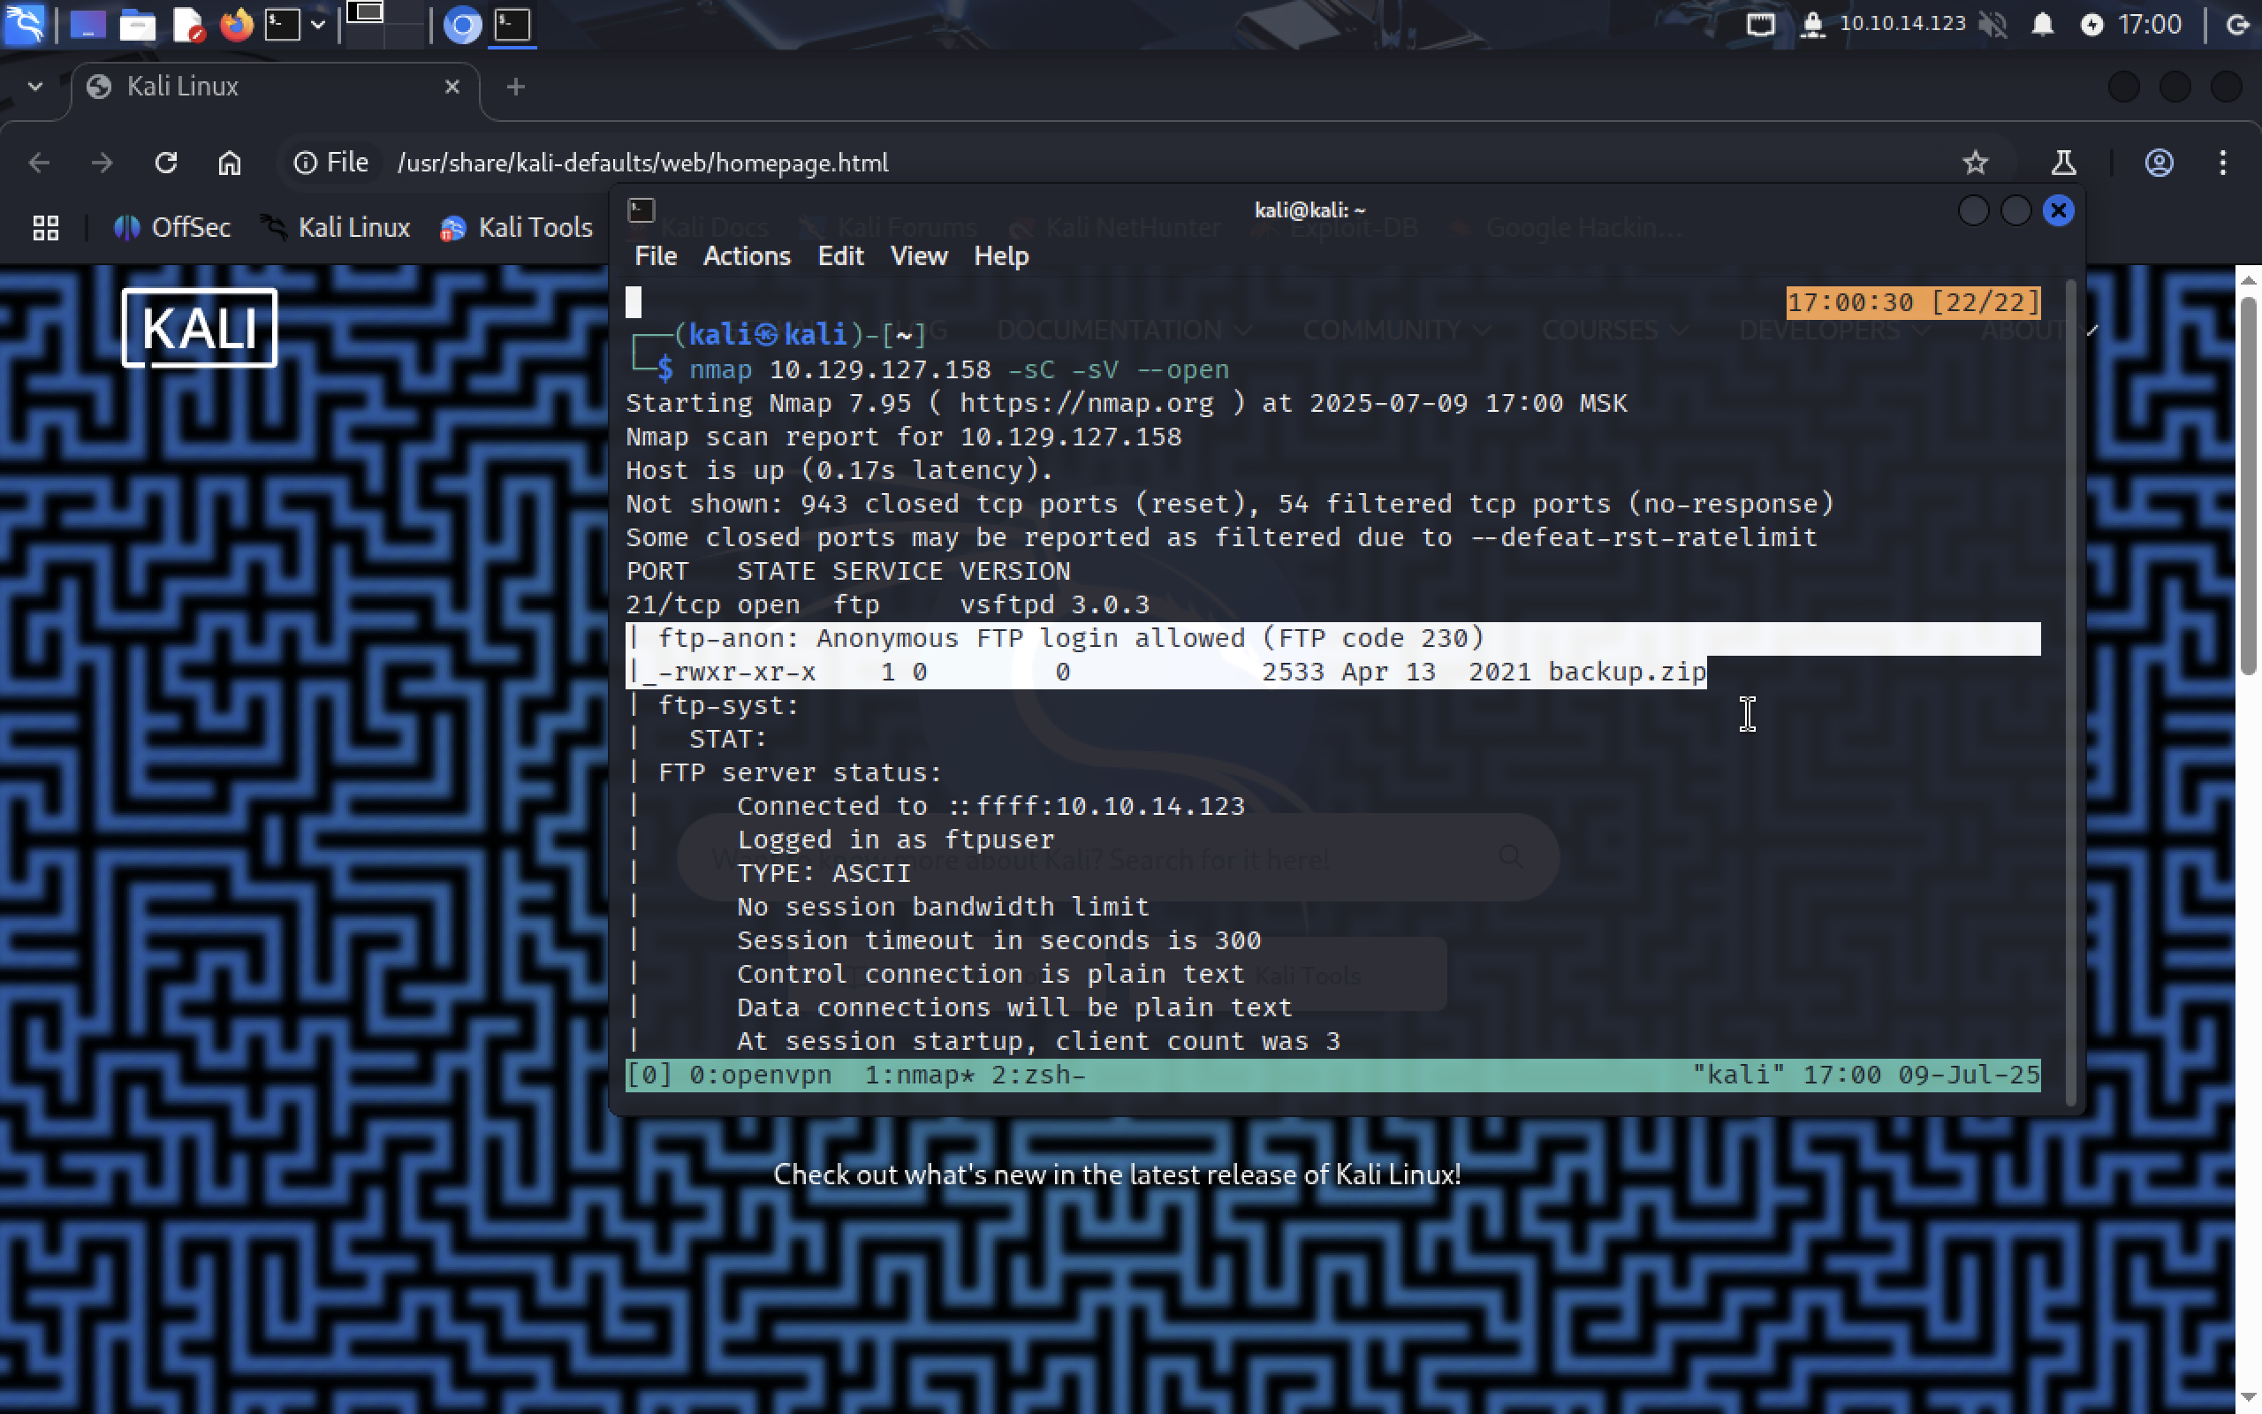Click the Session timeout in seconds line
Image resolution: width=2262 pixels, height=1414 pixels.
[x=999, y=941]
